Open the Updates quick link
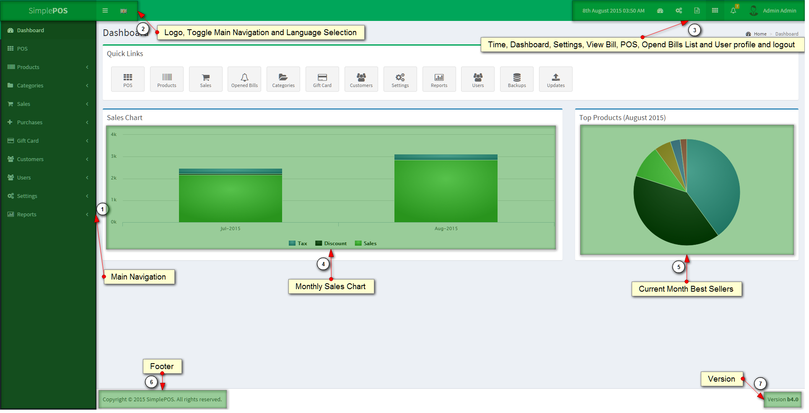The height and width of the screenshot is (413, 809). pos(555,80)
